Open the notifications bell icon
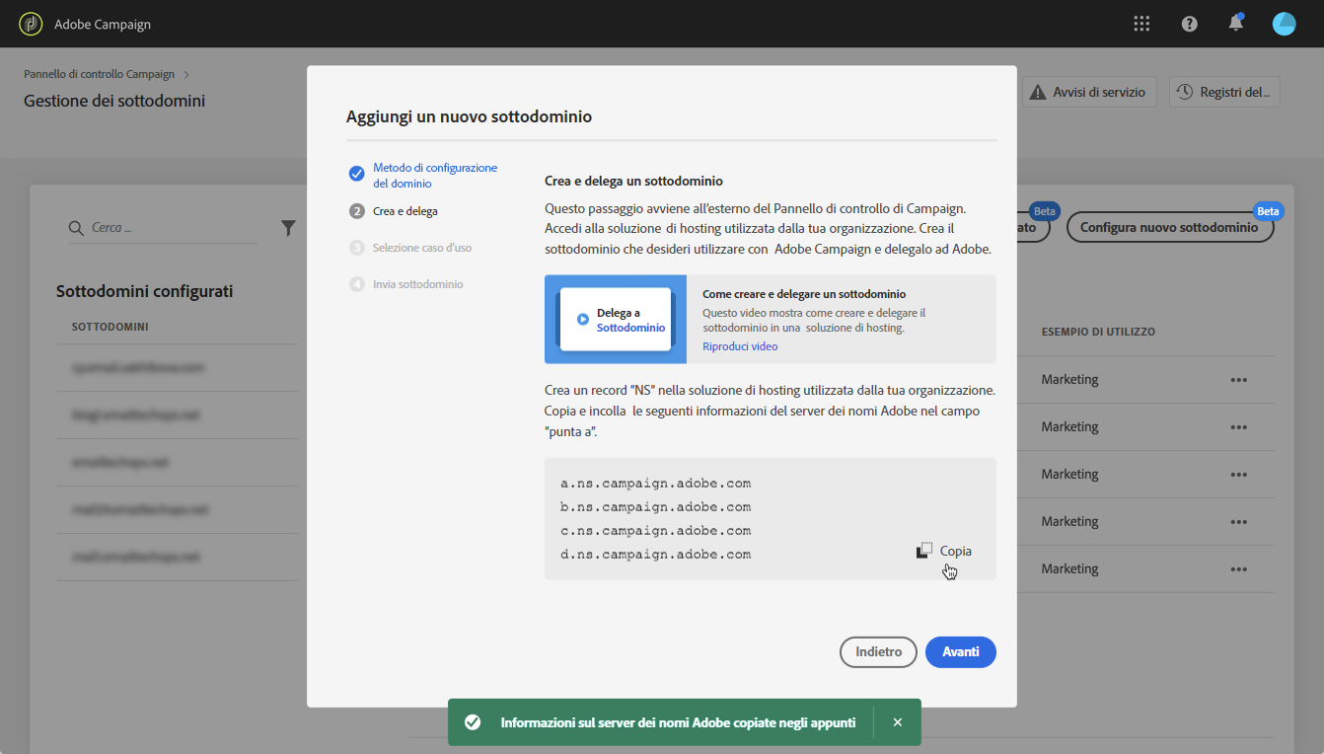Image resolution: width=1324 pixels, height=754 pixels. click(1236, 23)
